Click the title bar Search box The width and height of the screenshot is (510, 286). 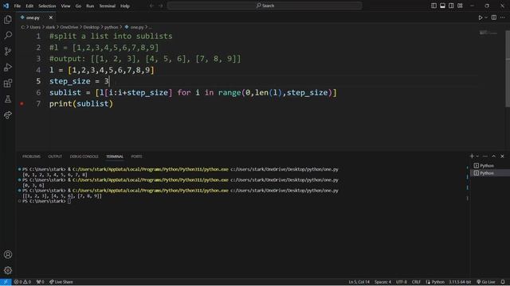(x=265, y=6)
